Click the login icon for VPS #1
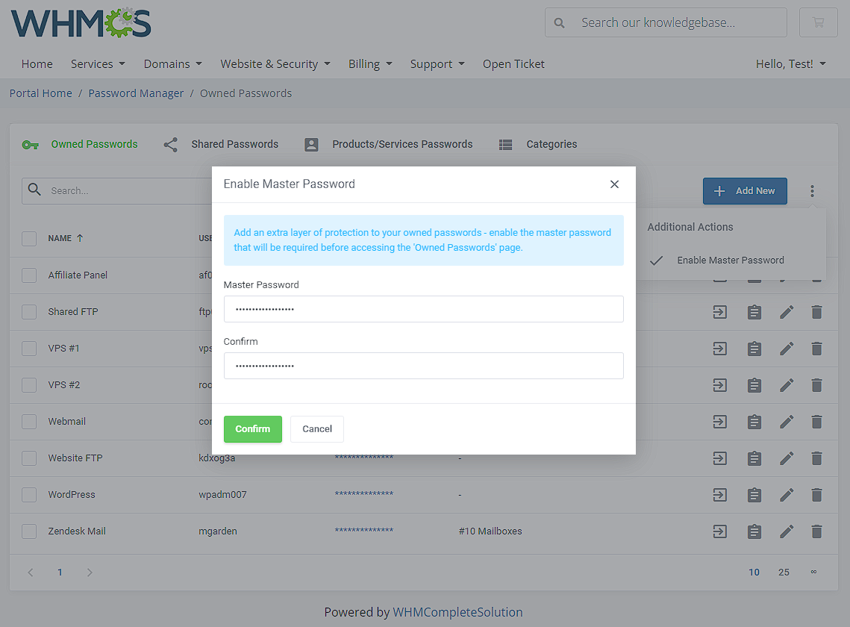The width and height of the screenshot is (850, 627). click(720, 349)
